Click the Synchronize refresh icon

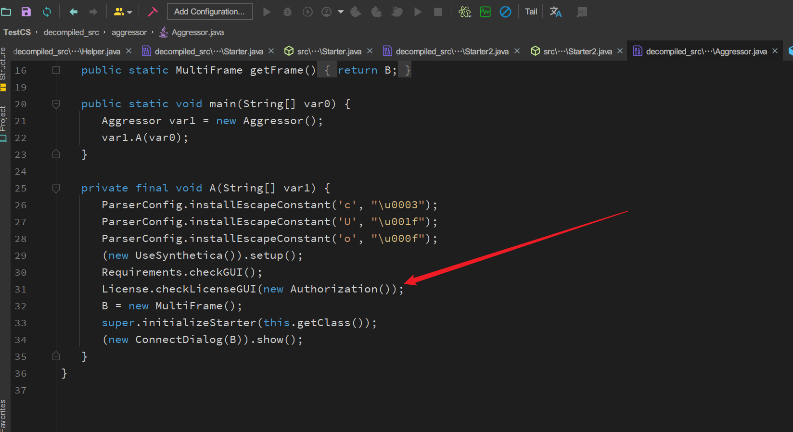pyautogui.click(x=47, y=12)
